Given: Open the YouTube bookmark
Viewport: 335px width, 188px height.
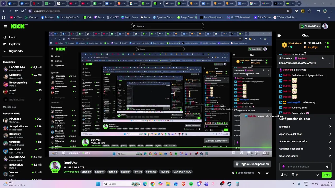Looking at the screenshot, I should (16, 17).
